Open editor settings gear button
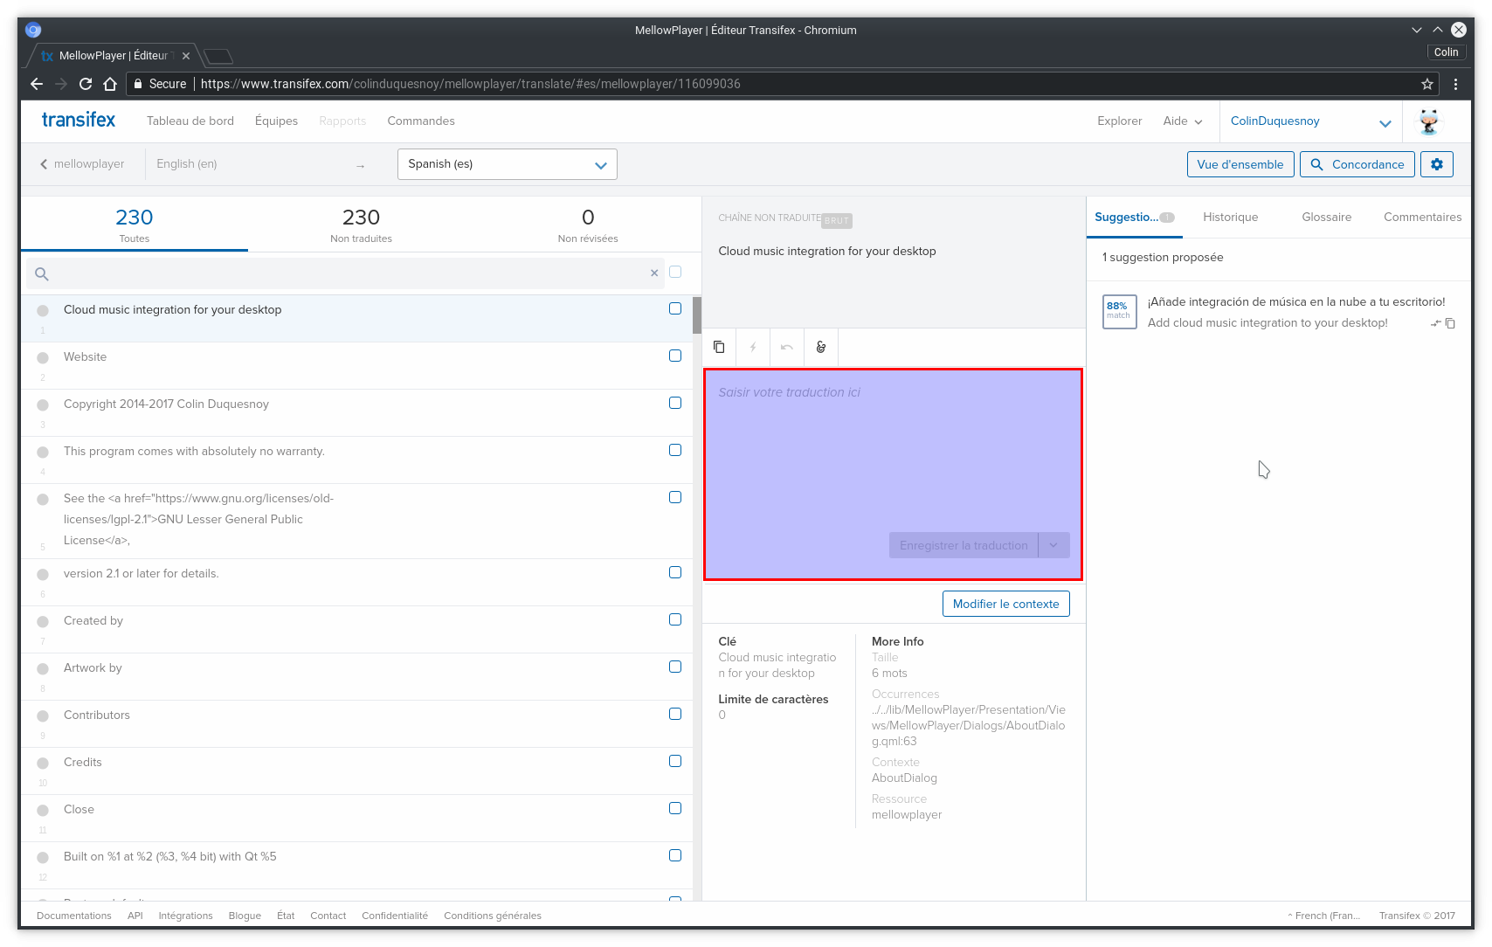Viewport: 1492px width, 947px height. tap(1437, 164)
